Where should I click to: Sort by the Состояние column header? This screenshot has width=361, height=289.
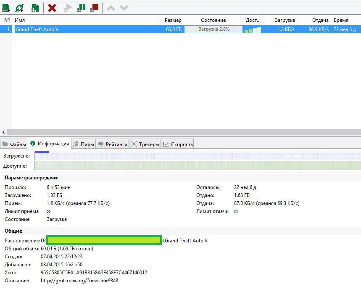(213, 20)
